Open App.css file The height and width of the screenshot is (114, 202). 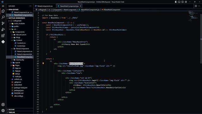coord(18,68)
